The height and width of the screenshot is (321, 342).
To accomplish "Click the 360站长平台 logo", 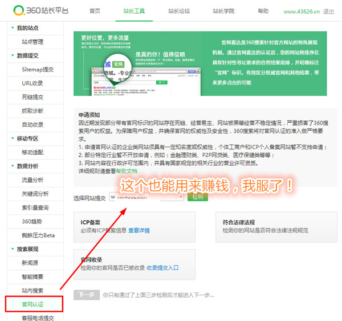I will tap(41, 10).
